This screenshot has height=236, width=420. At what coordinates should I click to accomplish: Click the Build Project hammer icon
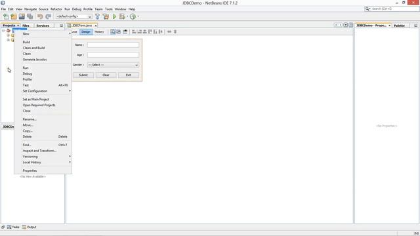(98, 16)
